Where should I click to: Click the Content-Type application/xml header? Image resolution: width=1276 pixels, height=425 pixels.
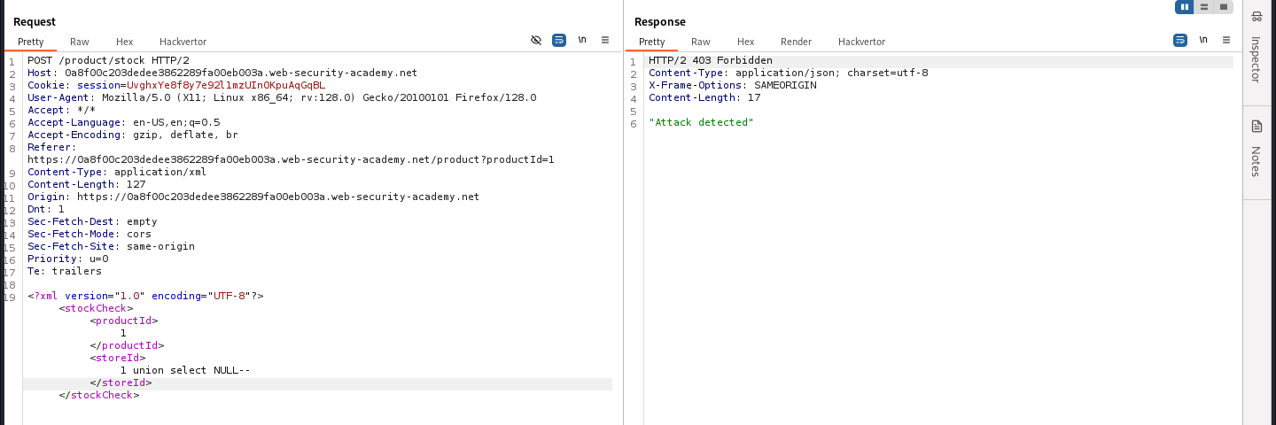(x=117, y=172)
